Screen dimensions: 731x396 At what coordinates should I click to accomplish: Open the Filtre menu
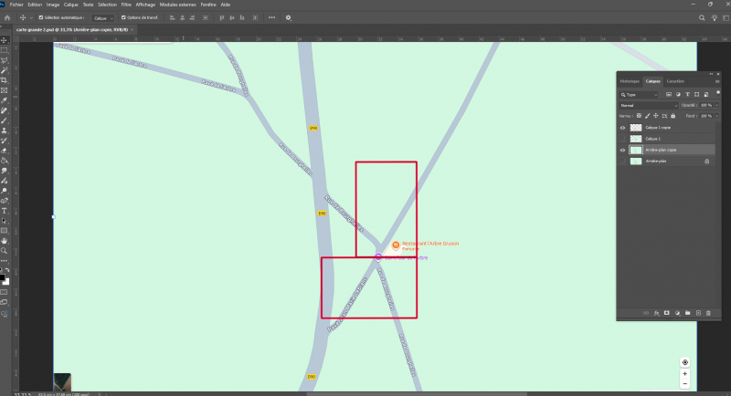point(126,5)
